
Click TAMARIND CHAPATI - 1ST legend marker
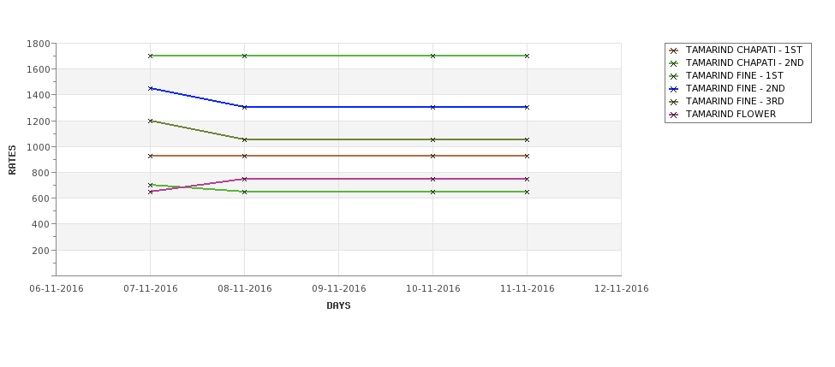click(x=674, y=51)
